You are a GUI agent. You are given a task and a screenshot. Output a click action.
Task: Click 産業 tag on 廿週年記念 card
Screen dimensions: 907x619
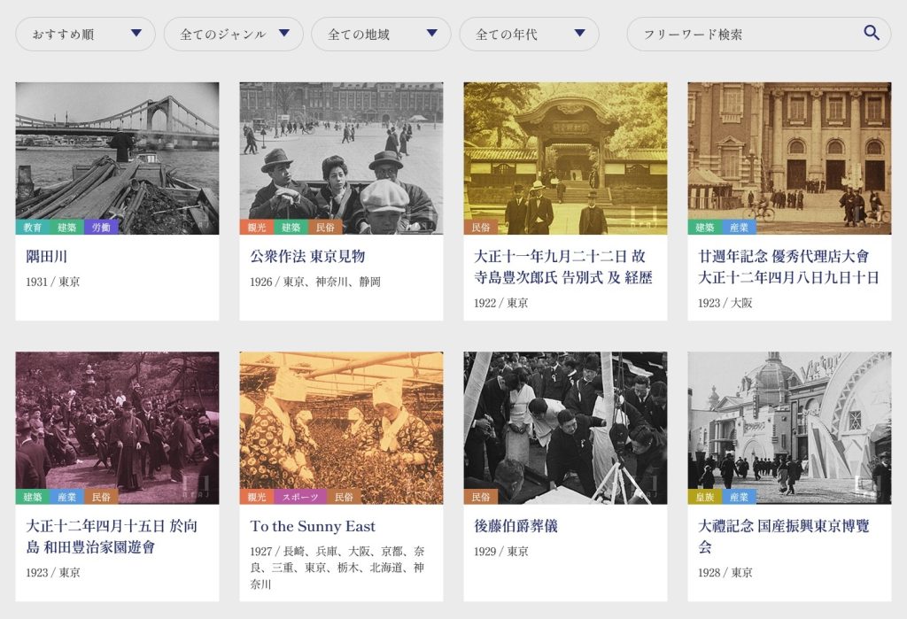739,228
